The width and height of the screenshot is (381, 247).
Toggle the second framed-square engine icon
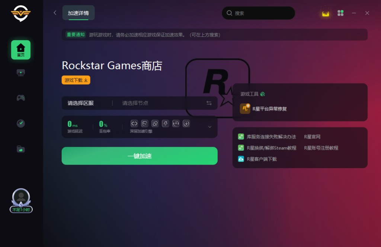[145, 124]
